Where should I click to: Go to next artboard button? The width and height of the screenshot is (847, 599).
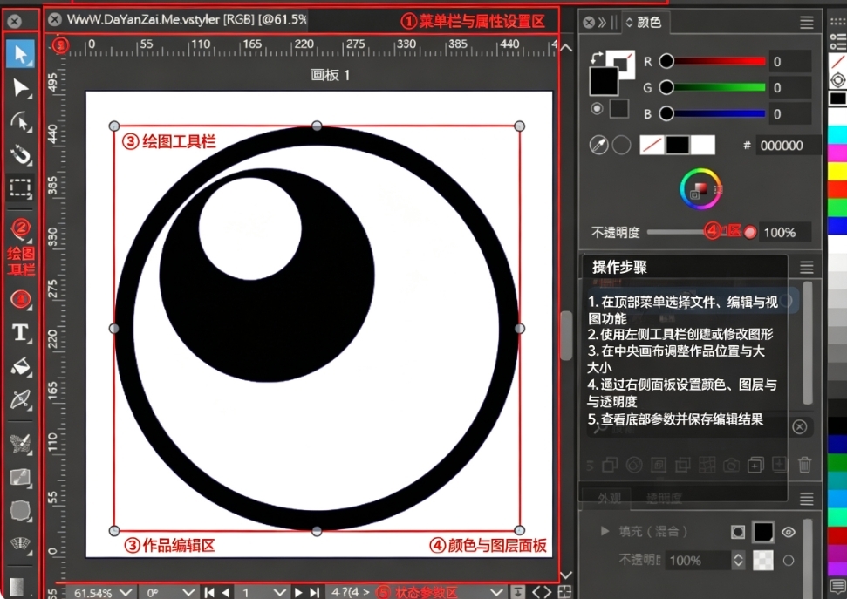(x=298, y=593)
